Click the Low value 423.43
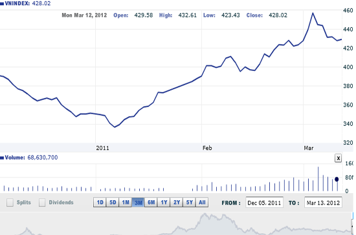Screen dimensions: 356x235 (230, 15)
